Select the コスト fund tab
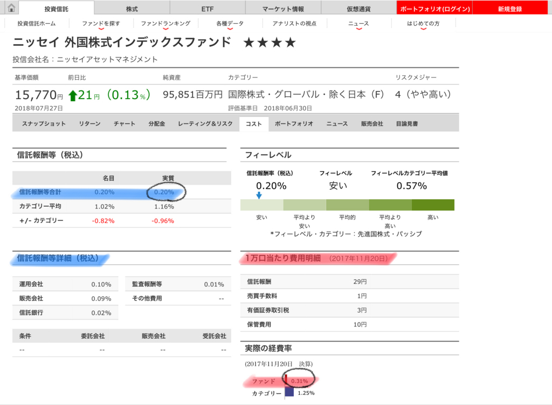The height and width of the screenshot is (405, 552). [254, 124]
